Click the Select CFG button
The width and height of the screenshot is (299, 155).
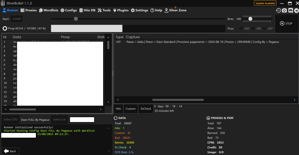click(10, 120)
